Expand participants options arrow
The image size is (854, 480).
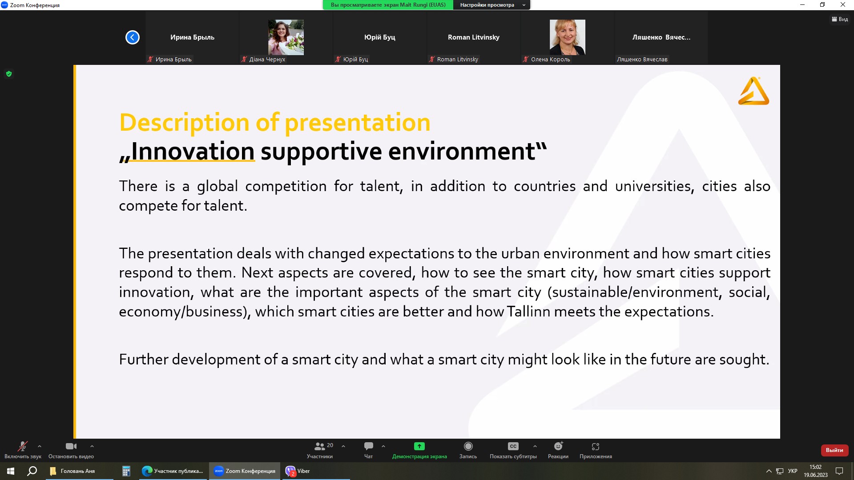coord(343,446)
